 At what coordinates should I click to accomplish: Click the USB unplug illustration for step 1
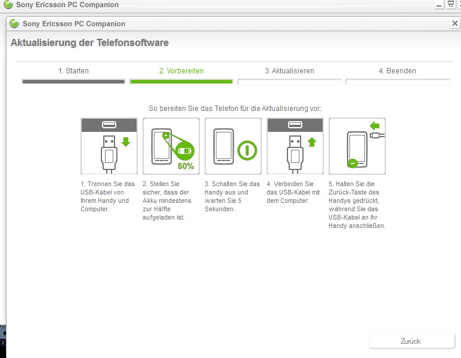(109, 146)
